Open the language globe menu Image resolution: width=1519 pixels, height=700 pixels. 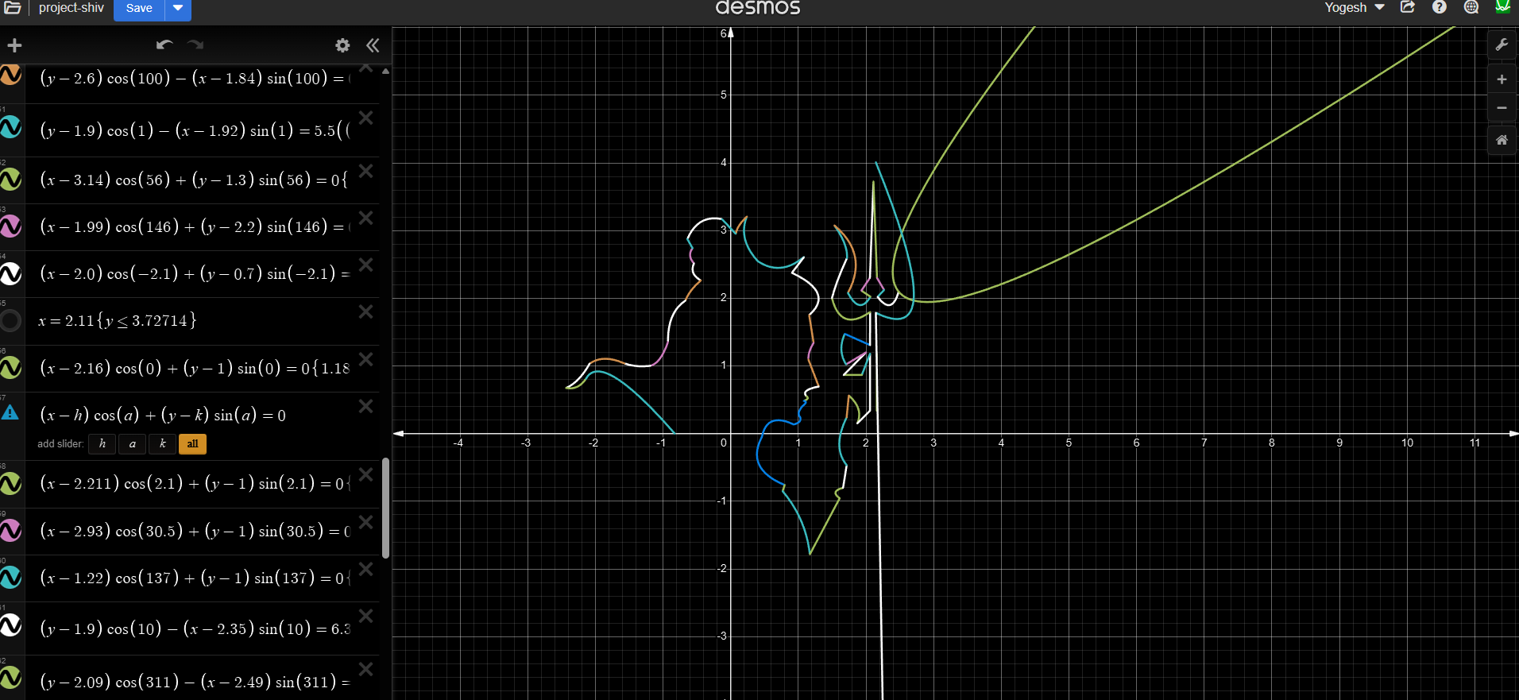(x=1471, y=7)
